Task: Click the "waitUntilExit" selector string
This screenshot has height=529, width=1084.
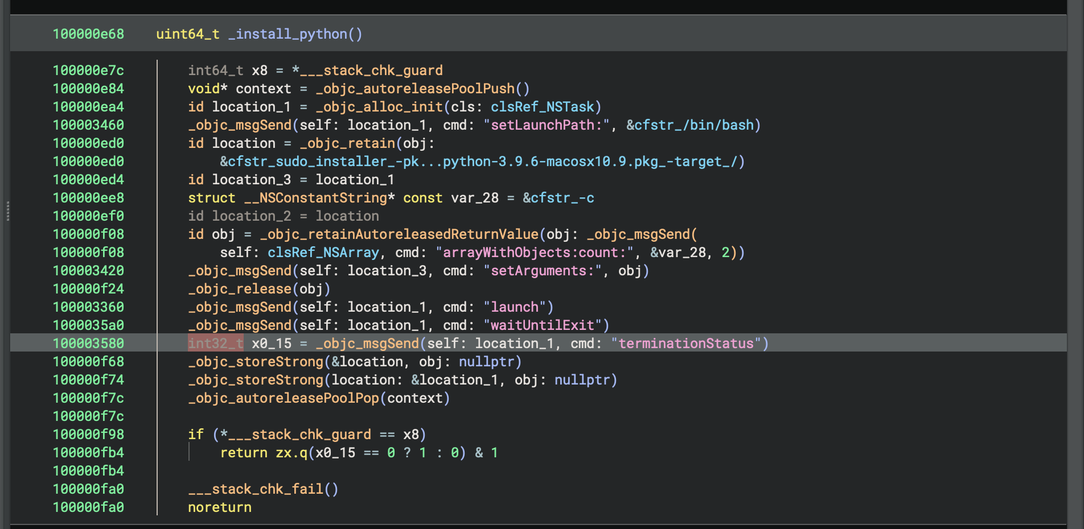Action: click(542, 325)
